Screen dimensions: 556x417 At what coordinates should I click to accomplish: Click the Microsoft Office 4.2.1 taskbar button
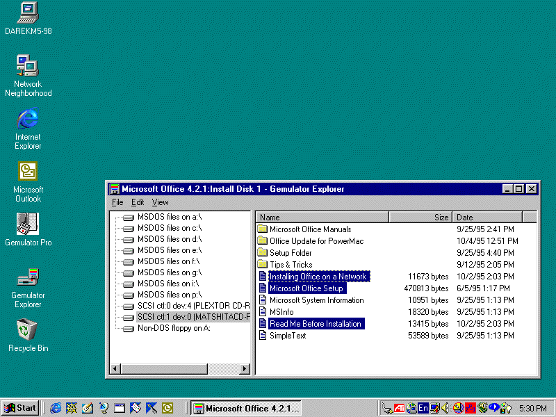point(246,408)
